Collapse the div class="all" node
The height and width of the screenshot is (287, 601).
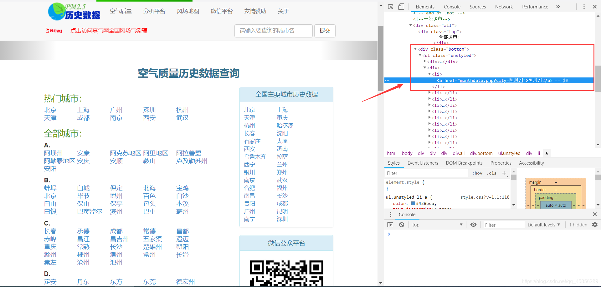(x=411, y=25)
